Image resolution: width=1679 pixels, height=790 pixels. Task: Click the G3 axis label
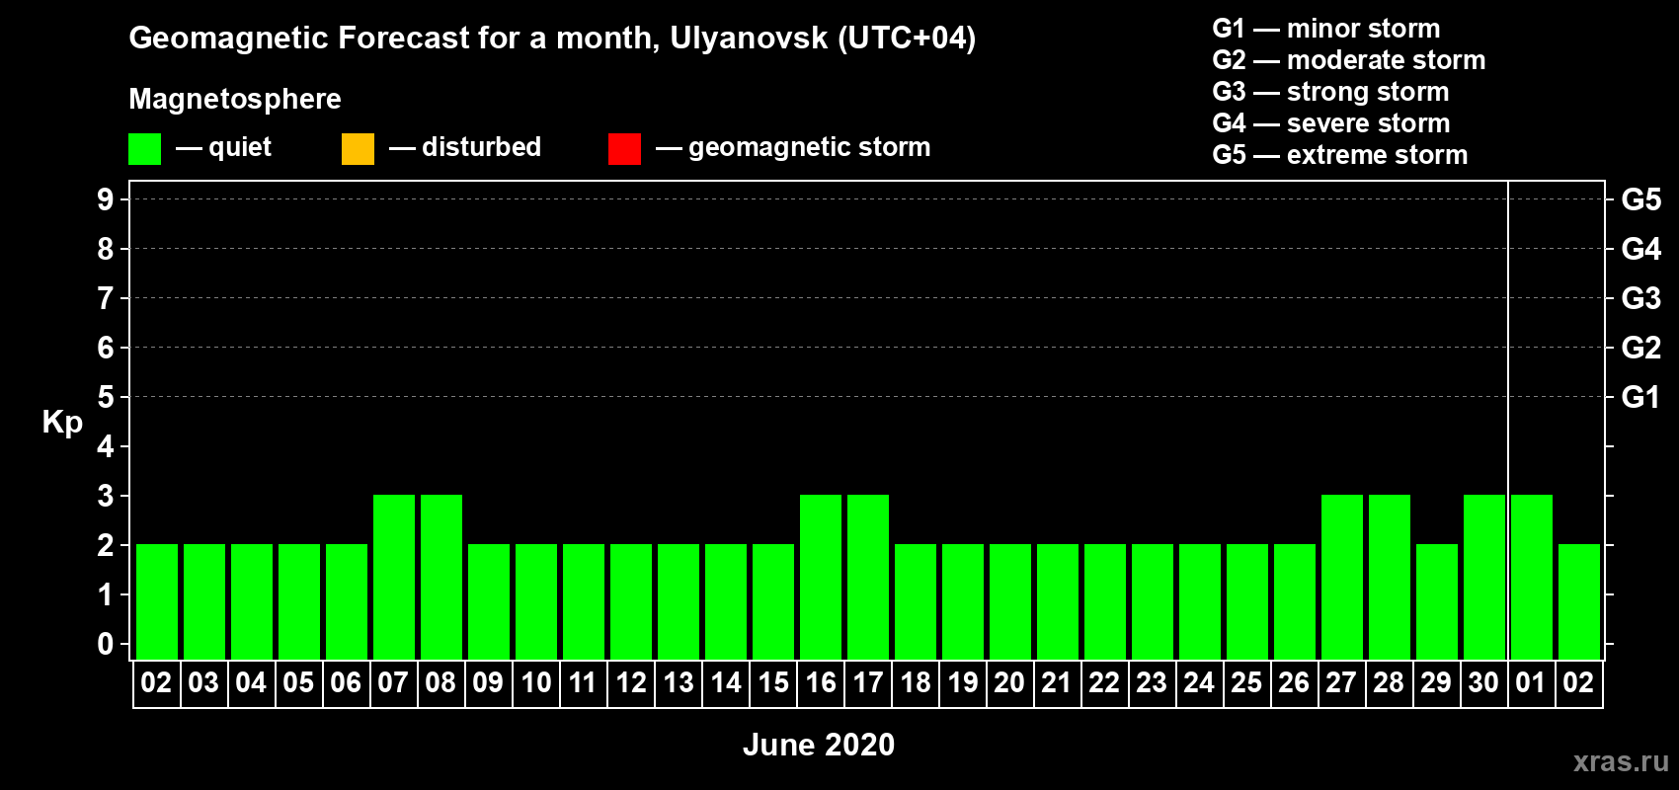(x=1641, y=298)
